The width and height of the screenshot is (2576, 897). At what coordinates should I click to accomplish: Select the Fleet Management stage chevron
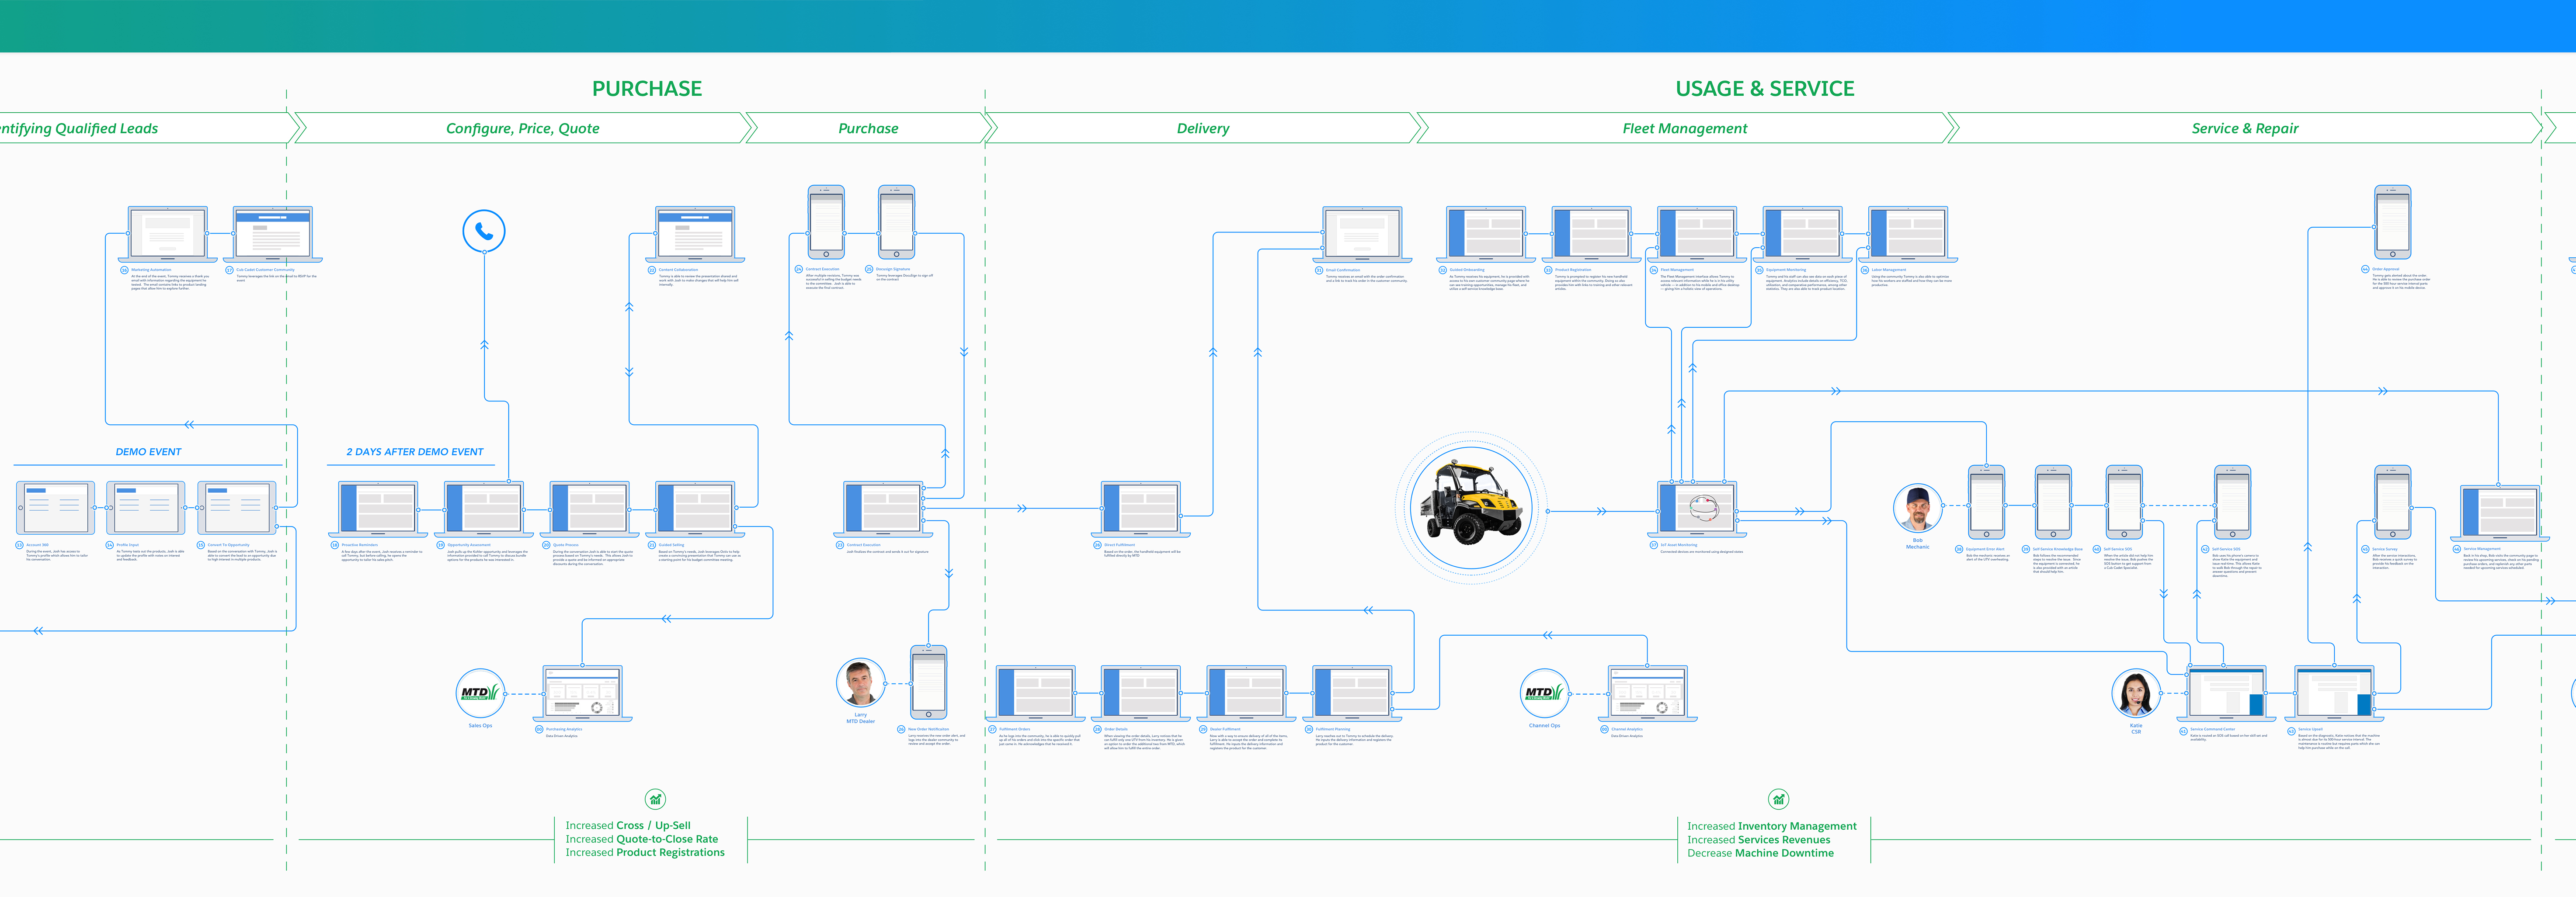point(1685,128)
